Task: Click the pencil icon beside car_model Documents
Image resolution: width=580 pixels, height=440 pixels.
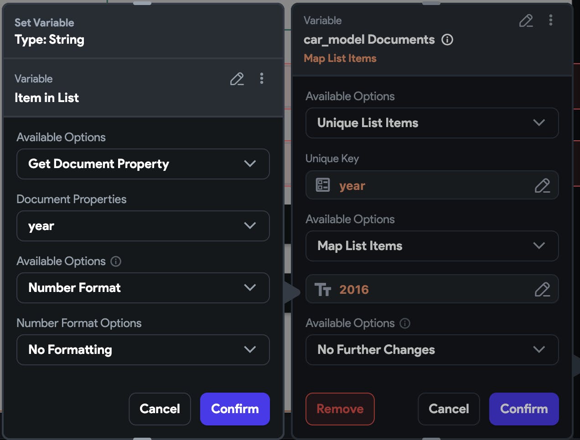Action: coord(526,20)
